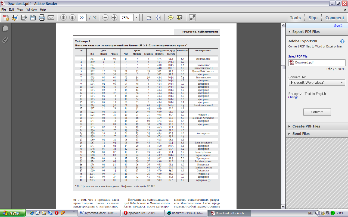Click the blue help question mark in ExportPDF
348x217 pixels.
click(342, 42)
